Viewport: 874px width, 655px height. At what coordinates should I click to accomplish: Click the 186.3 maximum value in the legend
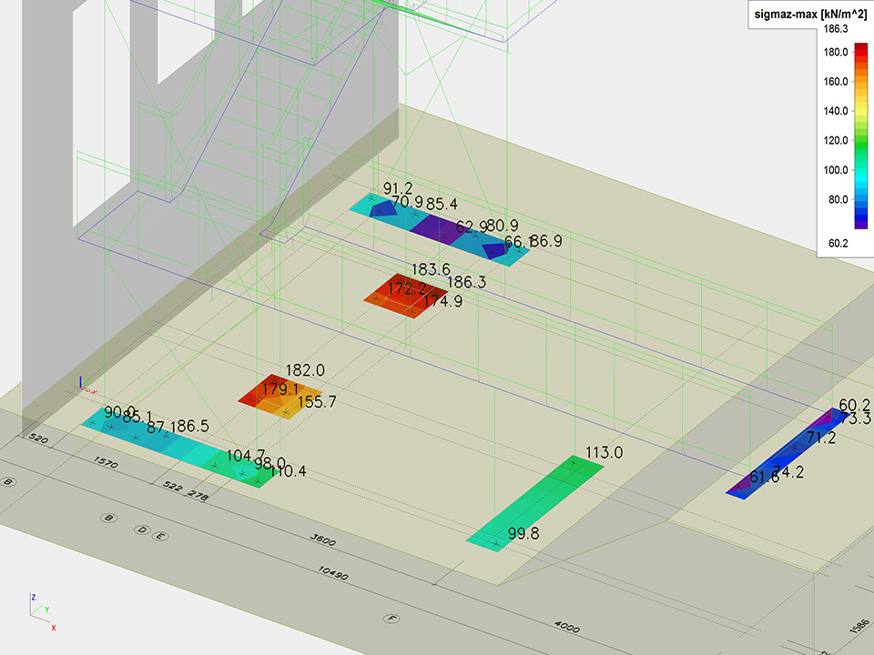[836, 29]
